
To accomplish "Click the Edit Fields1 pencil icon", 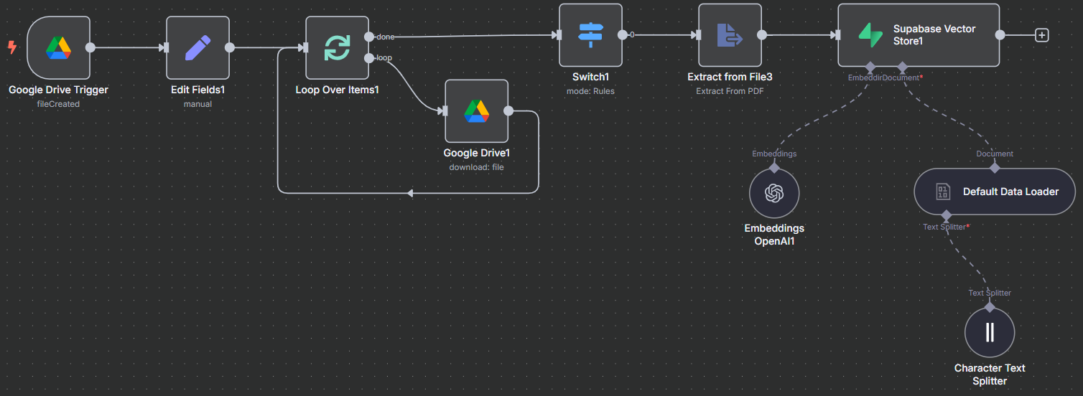I will click(197, 48).
